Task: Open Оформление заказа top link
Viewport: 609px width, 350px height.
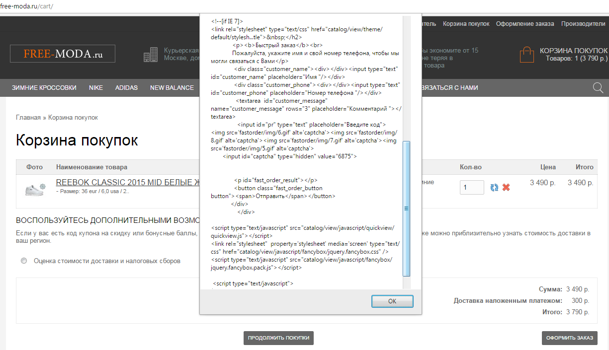Action: tap(525, 24)
